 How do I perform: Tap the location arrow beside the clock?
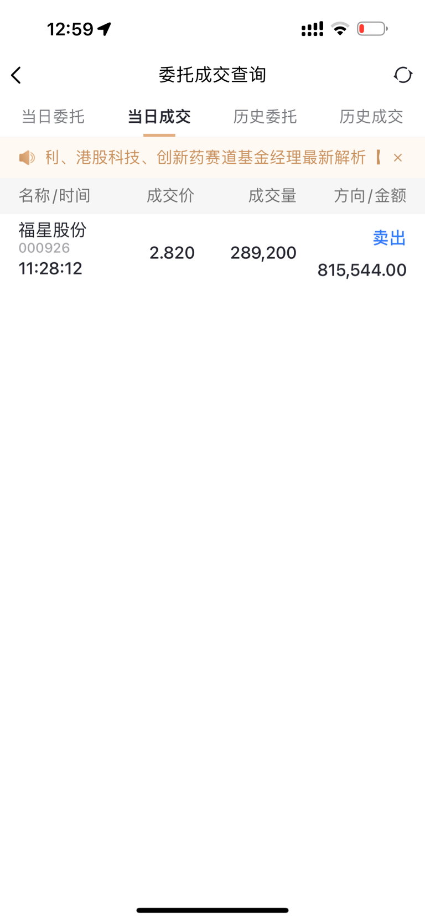tap(105, 29)
